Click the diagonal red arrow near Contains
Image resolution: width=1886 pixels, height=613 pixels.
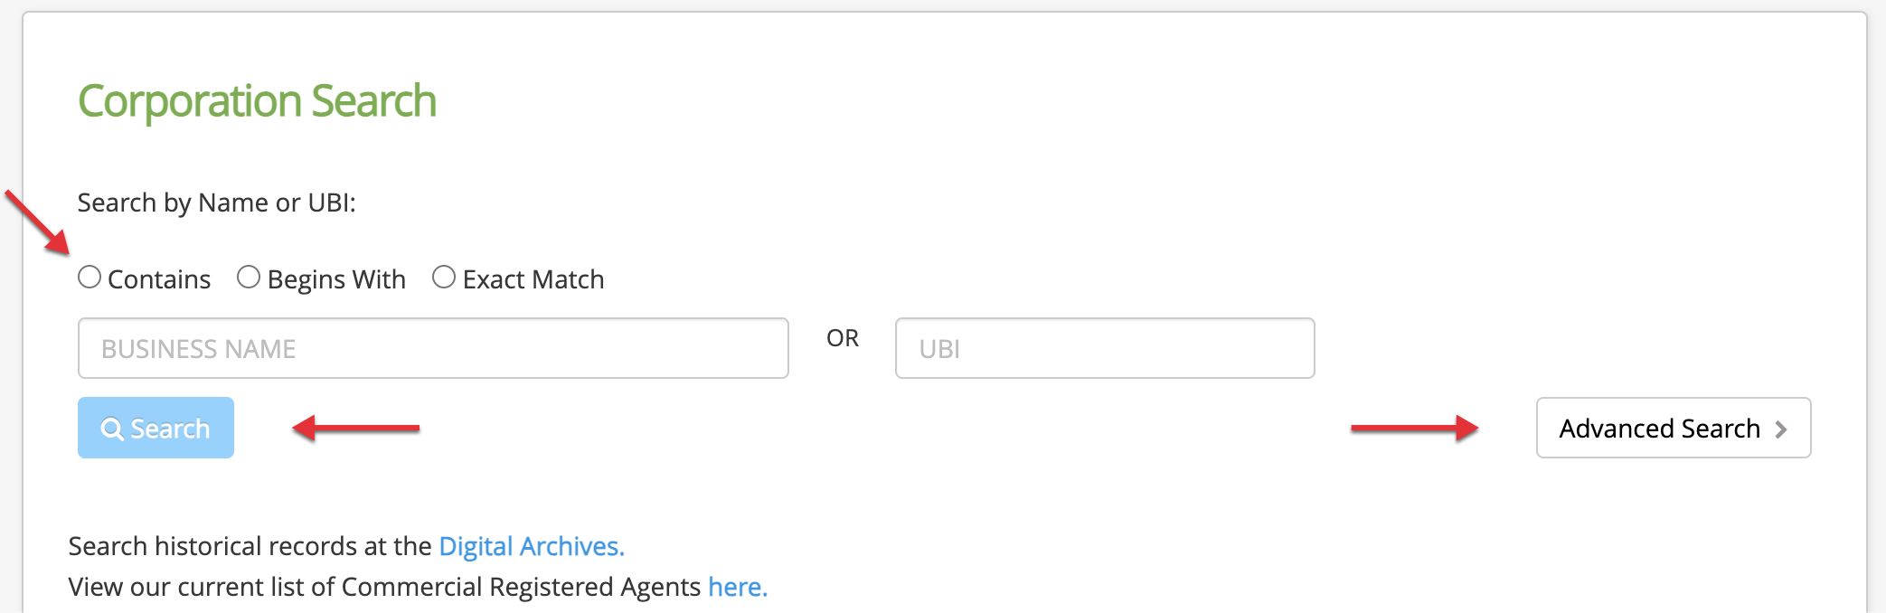tap(39, 222)
